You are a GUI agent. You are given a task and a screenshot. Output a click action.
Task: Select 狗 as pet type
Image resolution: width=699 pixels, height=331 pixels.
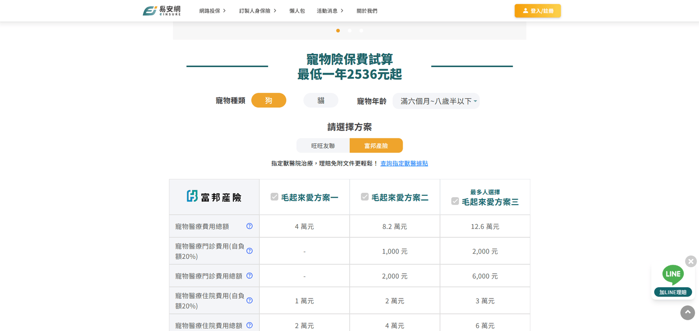pyautogui.click(x=269, y=100)
